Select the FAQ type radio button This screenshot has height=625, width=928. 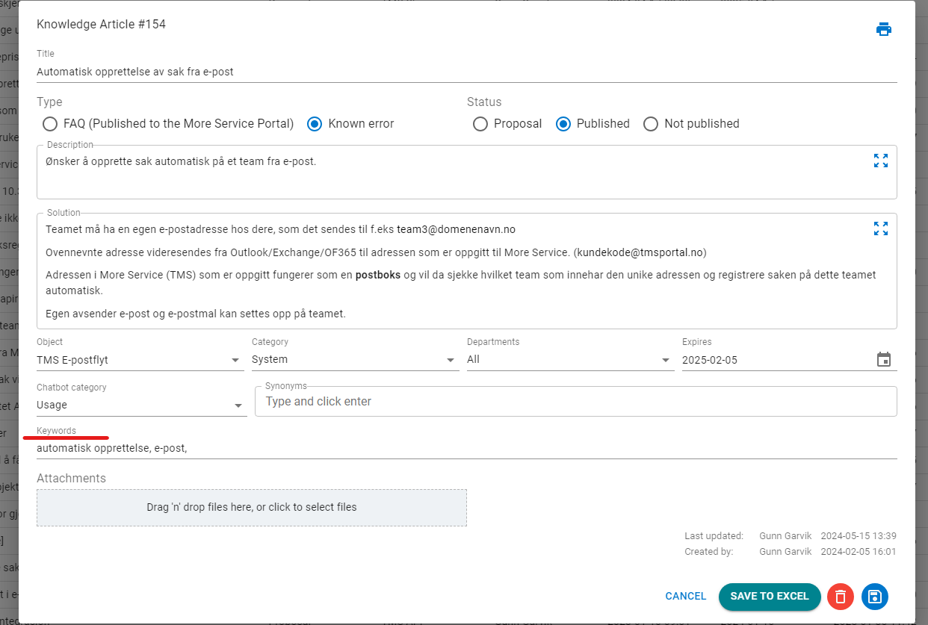coord(50,124)
